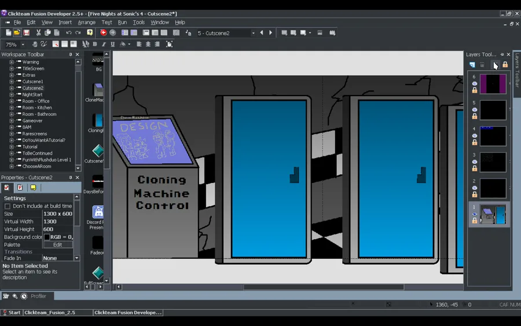Add a new layer in Layers Toolbar

coord(472,64)
